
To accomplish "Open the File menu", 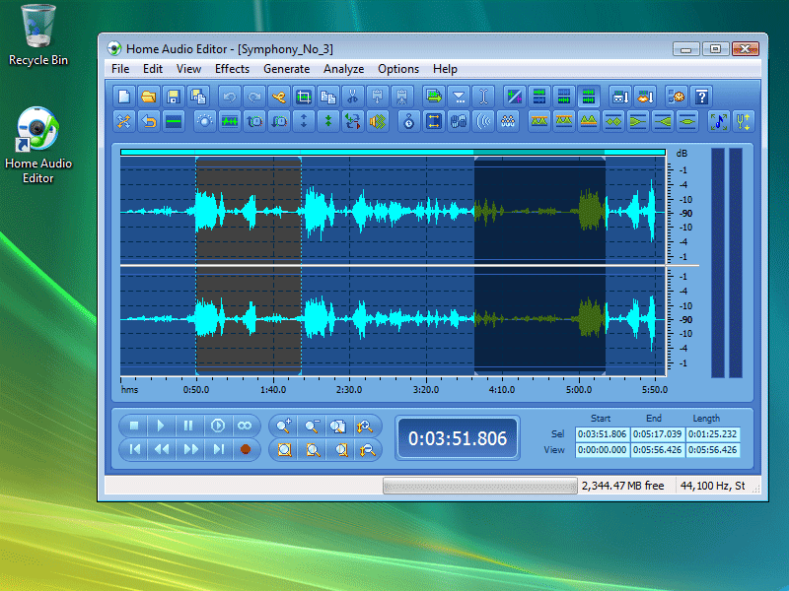I will 120,69.
